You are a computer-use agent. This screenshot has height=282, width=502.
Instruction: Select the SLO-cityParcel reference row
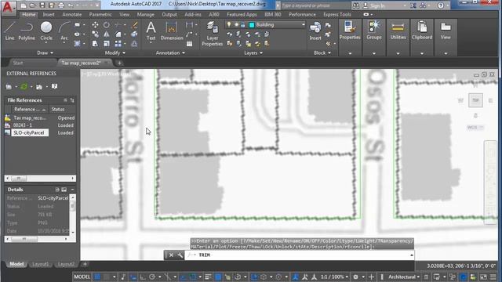tap(40, 132)
